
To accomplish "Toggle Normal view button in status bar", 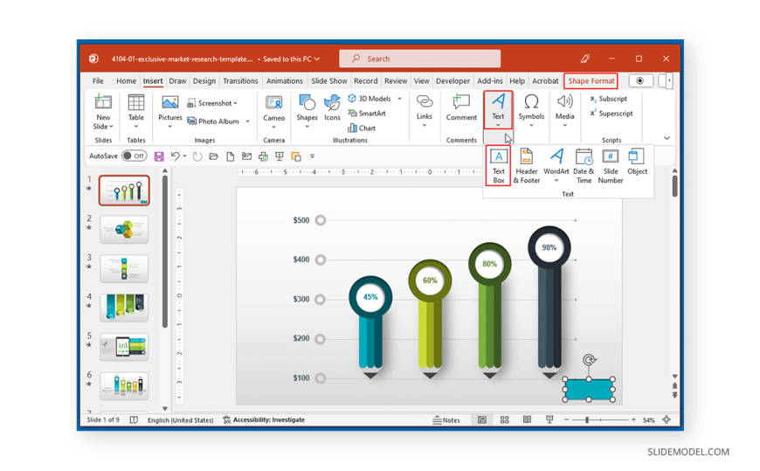I will point(482,419).
